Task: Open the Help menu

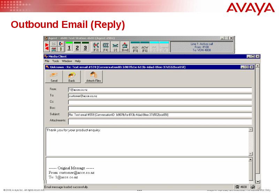Action: click(x=77, y=61)
